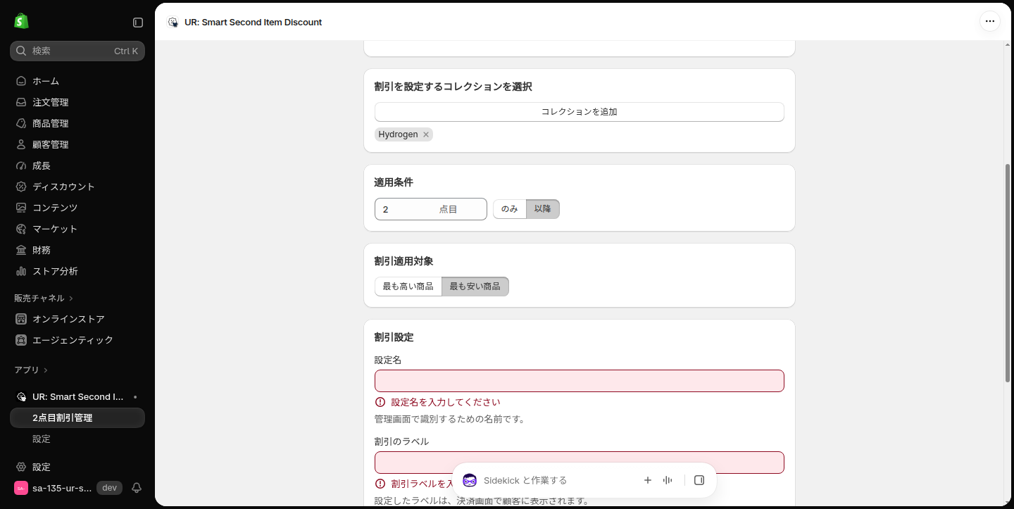Image resolution: width=1014 pixels, height=509 pixels.
Task: Click the notification bell icon
Action: click(137, 488)
